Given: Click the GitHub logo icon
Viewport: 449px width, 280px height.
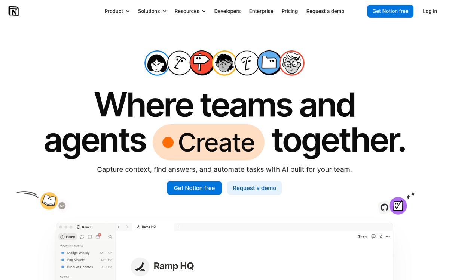Looking at the screenshot, I should [x=384, y=208].
